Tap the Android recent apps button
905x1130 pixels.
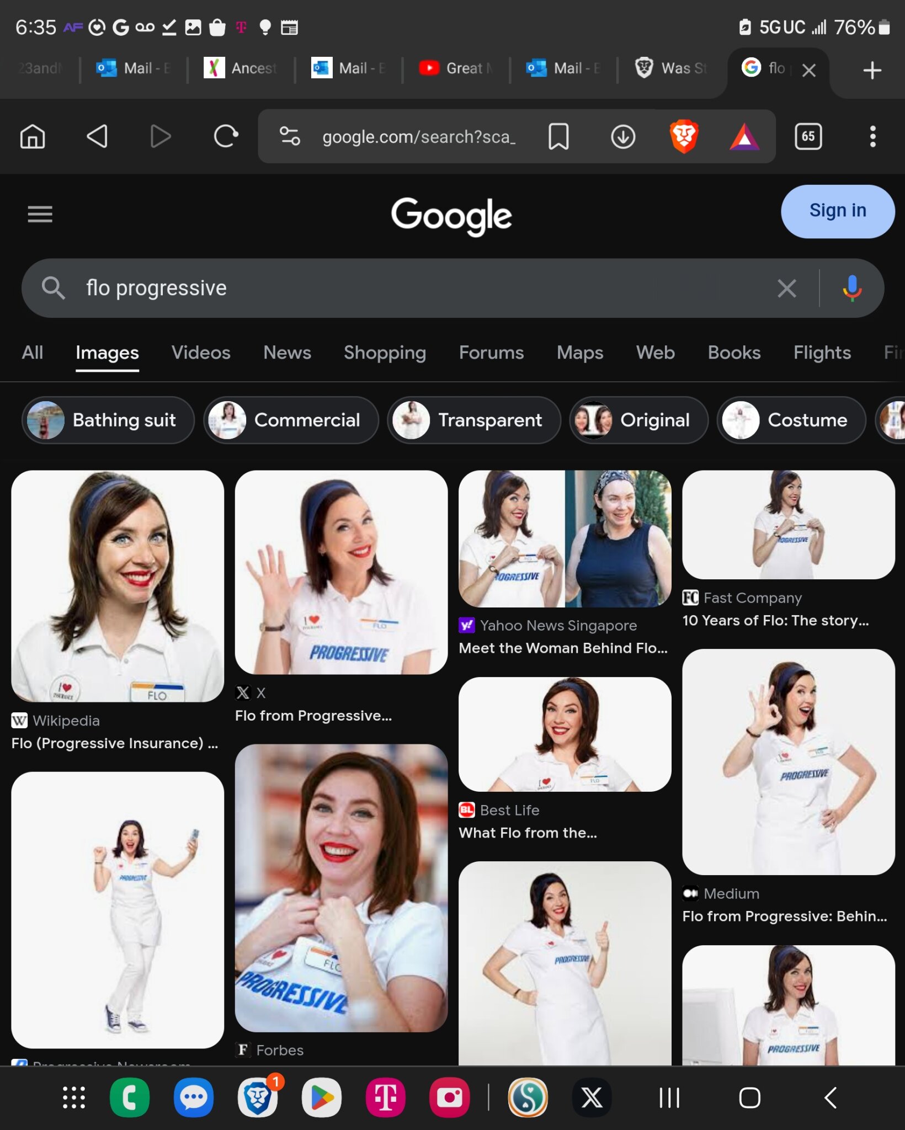pos(669,1097)
